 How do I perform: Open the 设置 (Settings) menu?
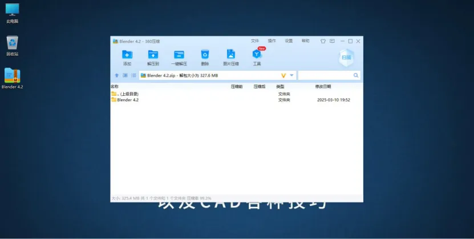pos(289,41)
